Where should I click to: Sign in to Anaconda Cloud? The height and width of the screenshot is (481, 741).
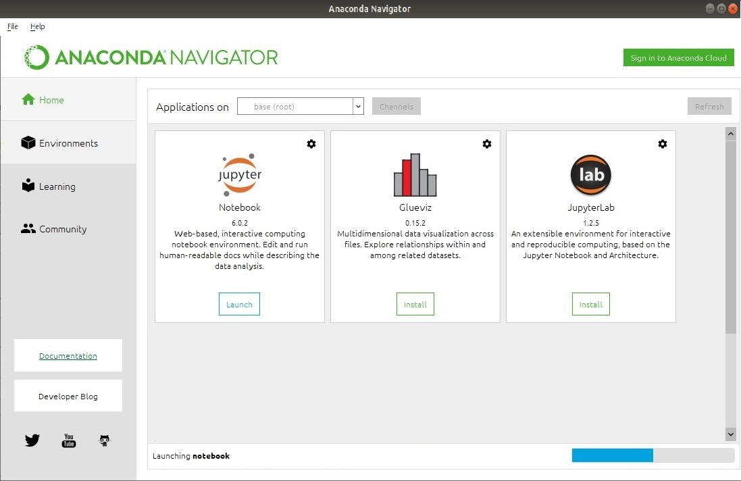click(679, 57)
